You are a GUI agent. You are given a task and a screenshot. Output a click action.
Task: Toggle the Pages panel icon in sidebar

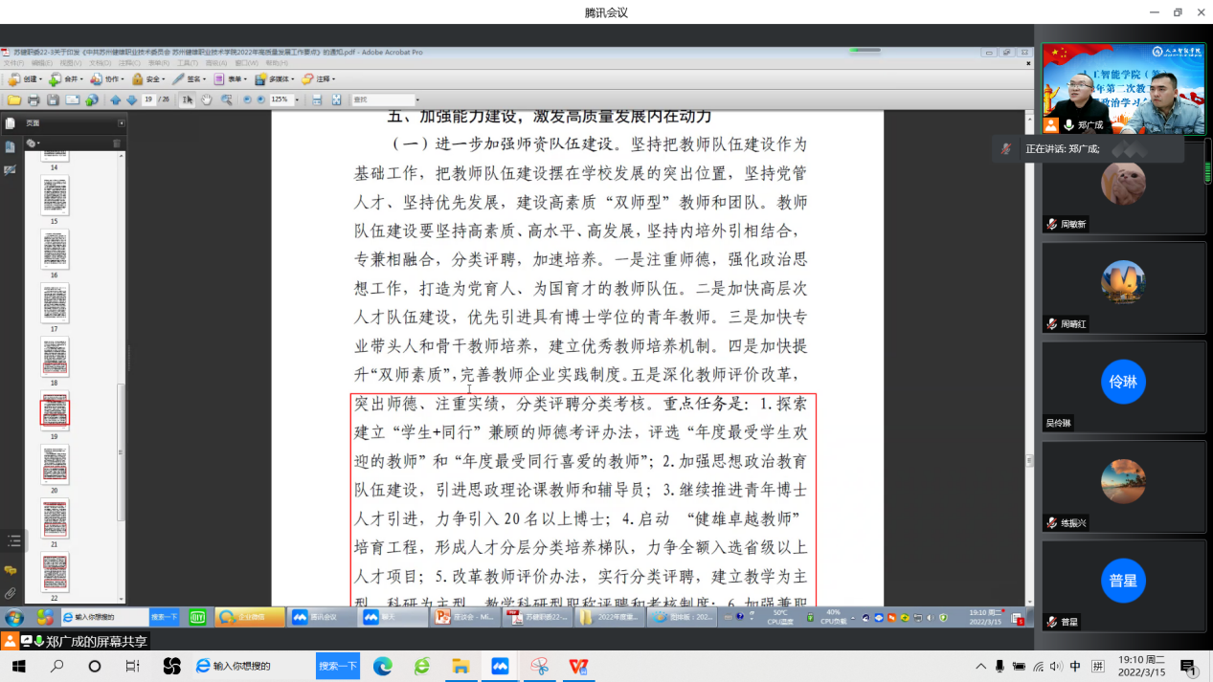[10, 123]
